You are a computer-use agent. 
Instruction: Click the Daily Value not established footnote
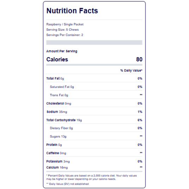[67, 184]
